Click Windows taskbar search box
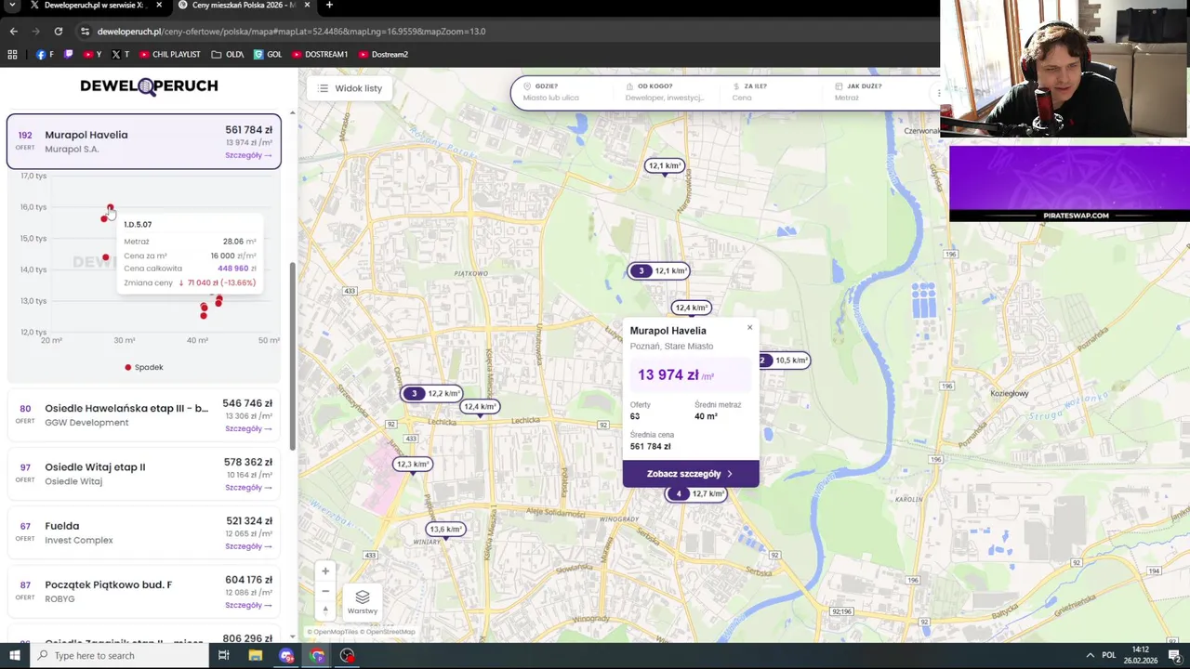The image size is (1190, 669). (x=119, y=656)
